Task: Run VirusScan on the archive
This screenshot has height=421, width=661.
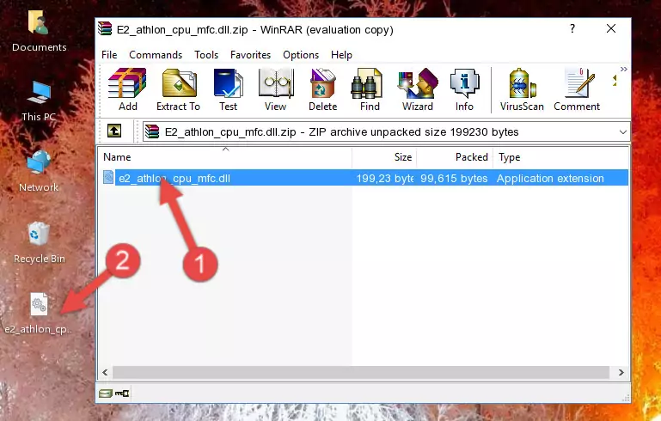Action: 522,89
